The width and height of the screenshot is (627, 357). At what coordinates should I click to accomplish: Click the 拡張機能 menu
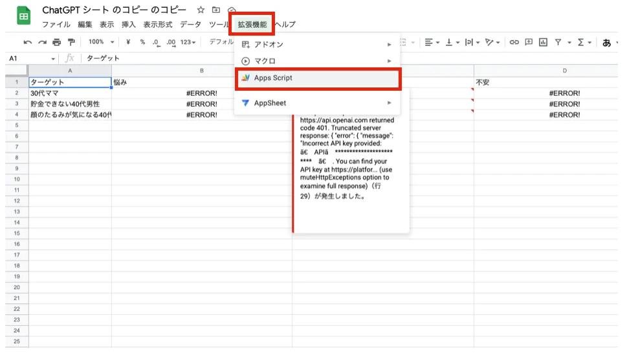point(252,25)
